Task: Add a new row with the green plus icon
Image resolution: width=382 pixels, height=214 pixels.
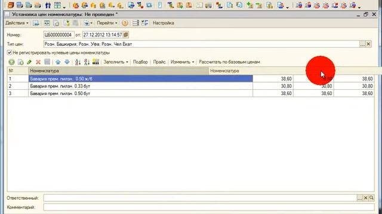Action: click(11, 62)
